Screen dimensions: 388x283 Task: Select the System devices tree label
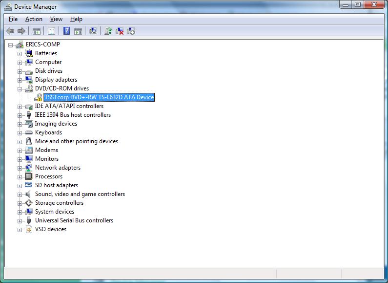click(55, 212)
